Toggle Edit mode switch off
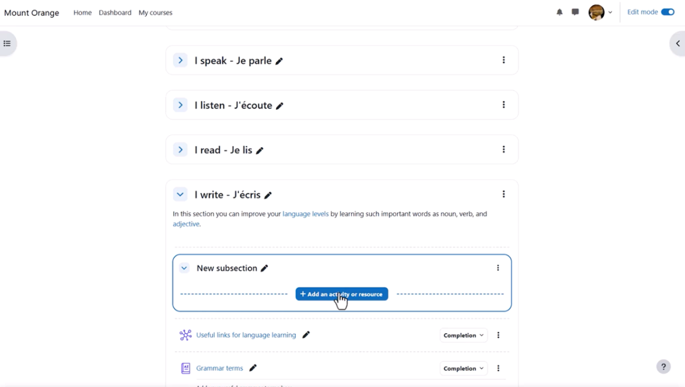685x387 pixels. (668, 12)
